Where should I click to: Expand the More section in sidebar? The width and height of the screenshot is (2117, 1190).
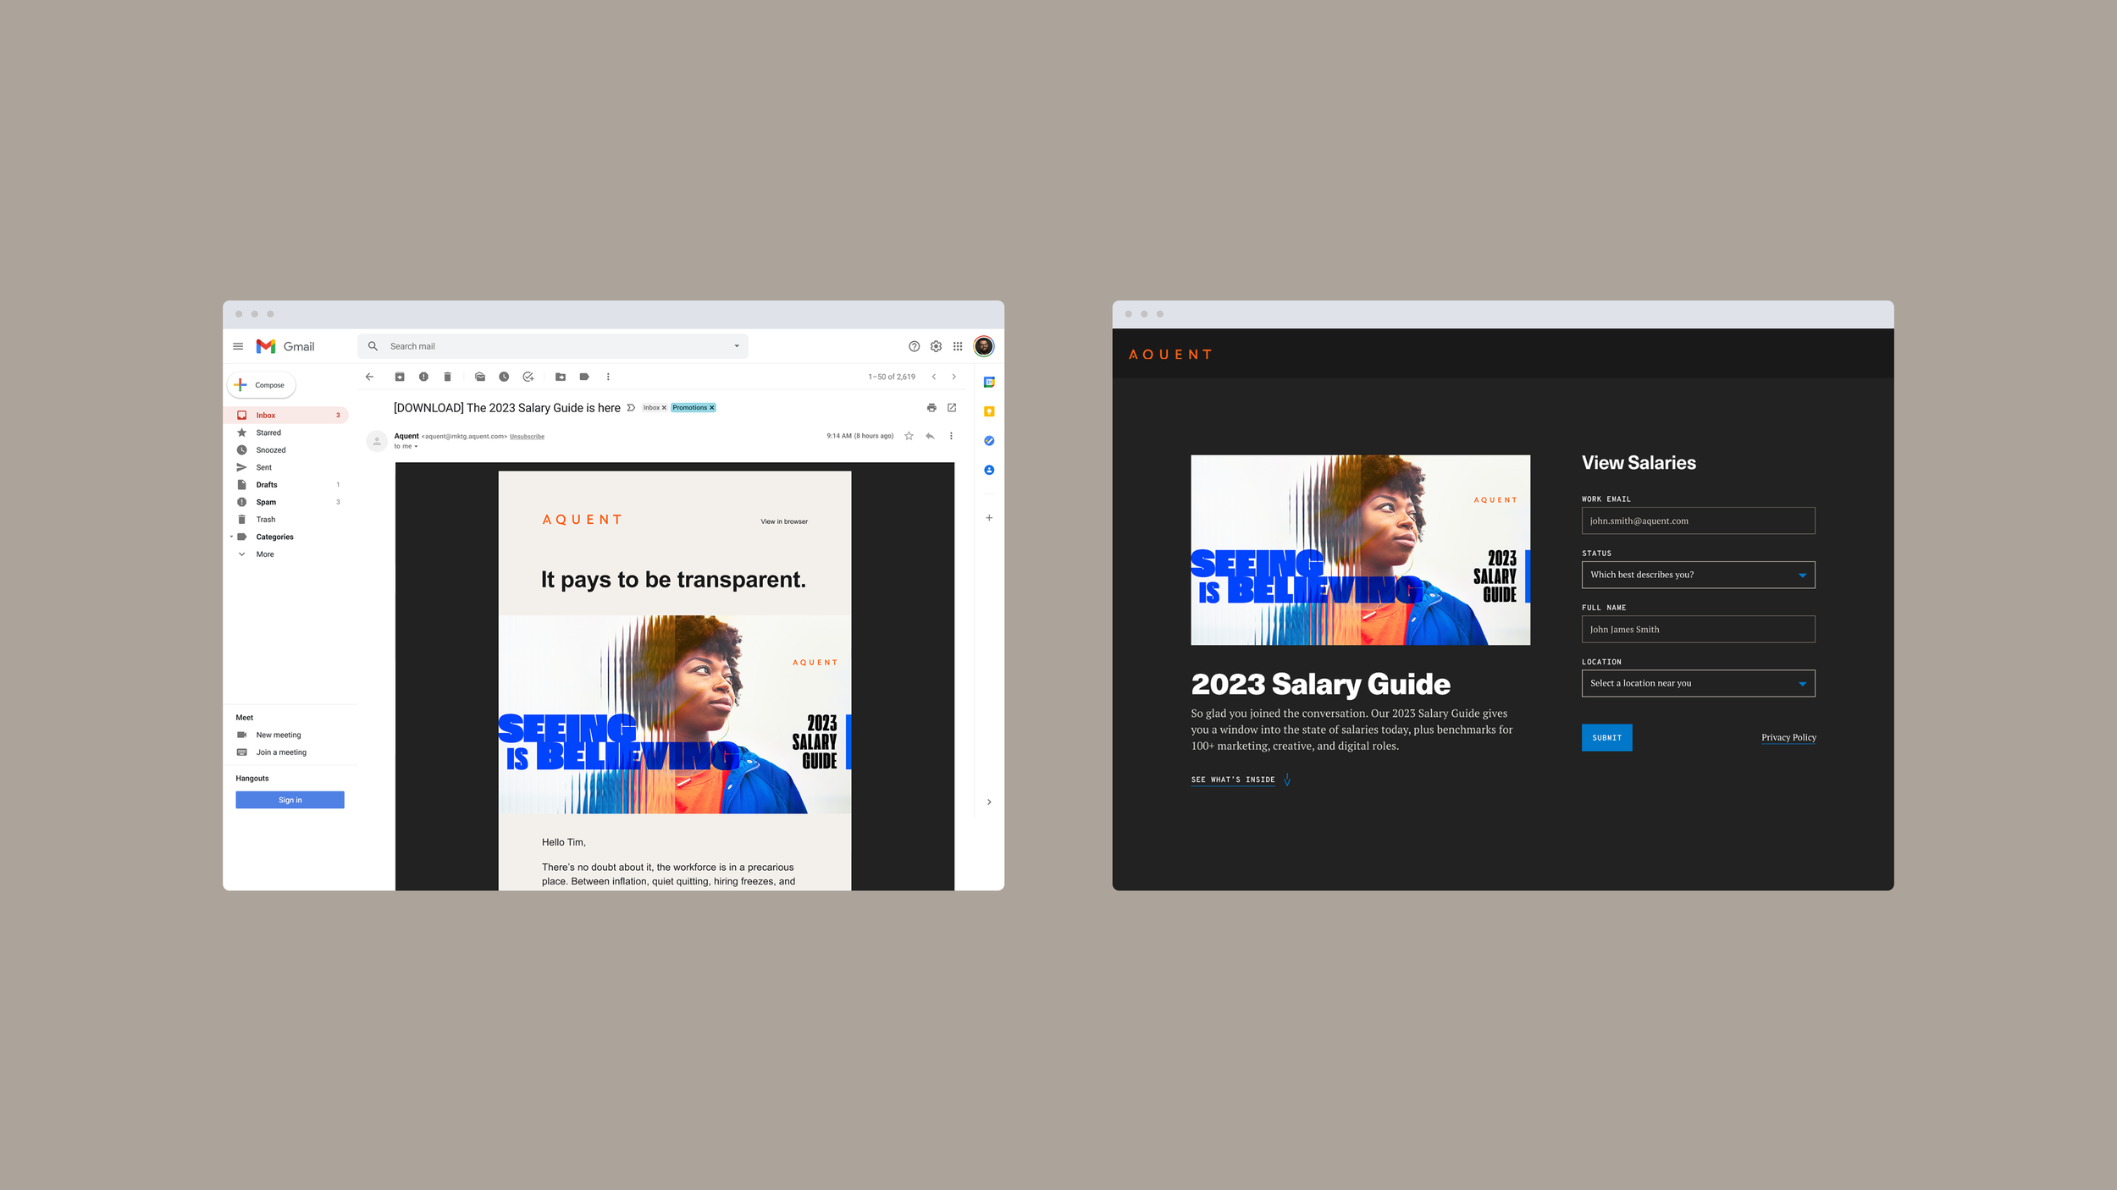click(265, 554)
